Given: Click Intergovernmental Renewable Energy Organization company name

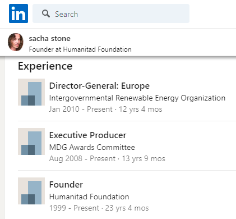Looking at the screenshot, I should coord(137,98).
